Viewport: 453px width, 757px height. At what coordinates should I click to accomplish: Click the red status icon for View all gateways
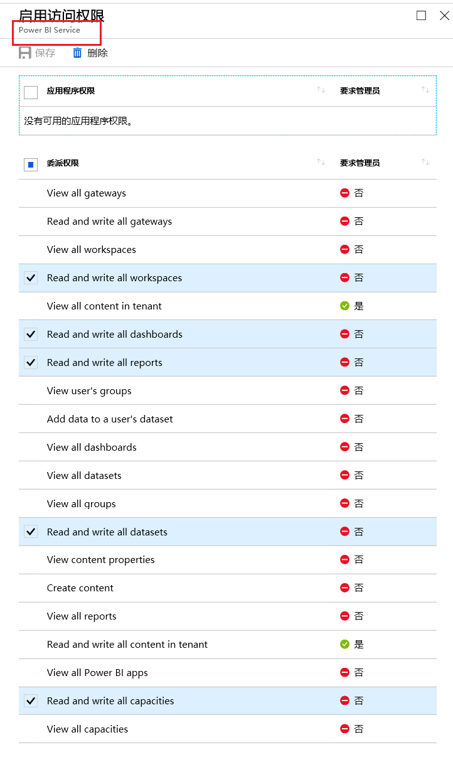coord(344,193)
